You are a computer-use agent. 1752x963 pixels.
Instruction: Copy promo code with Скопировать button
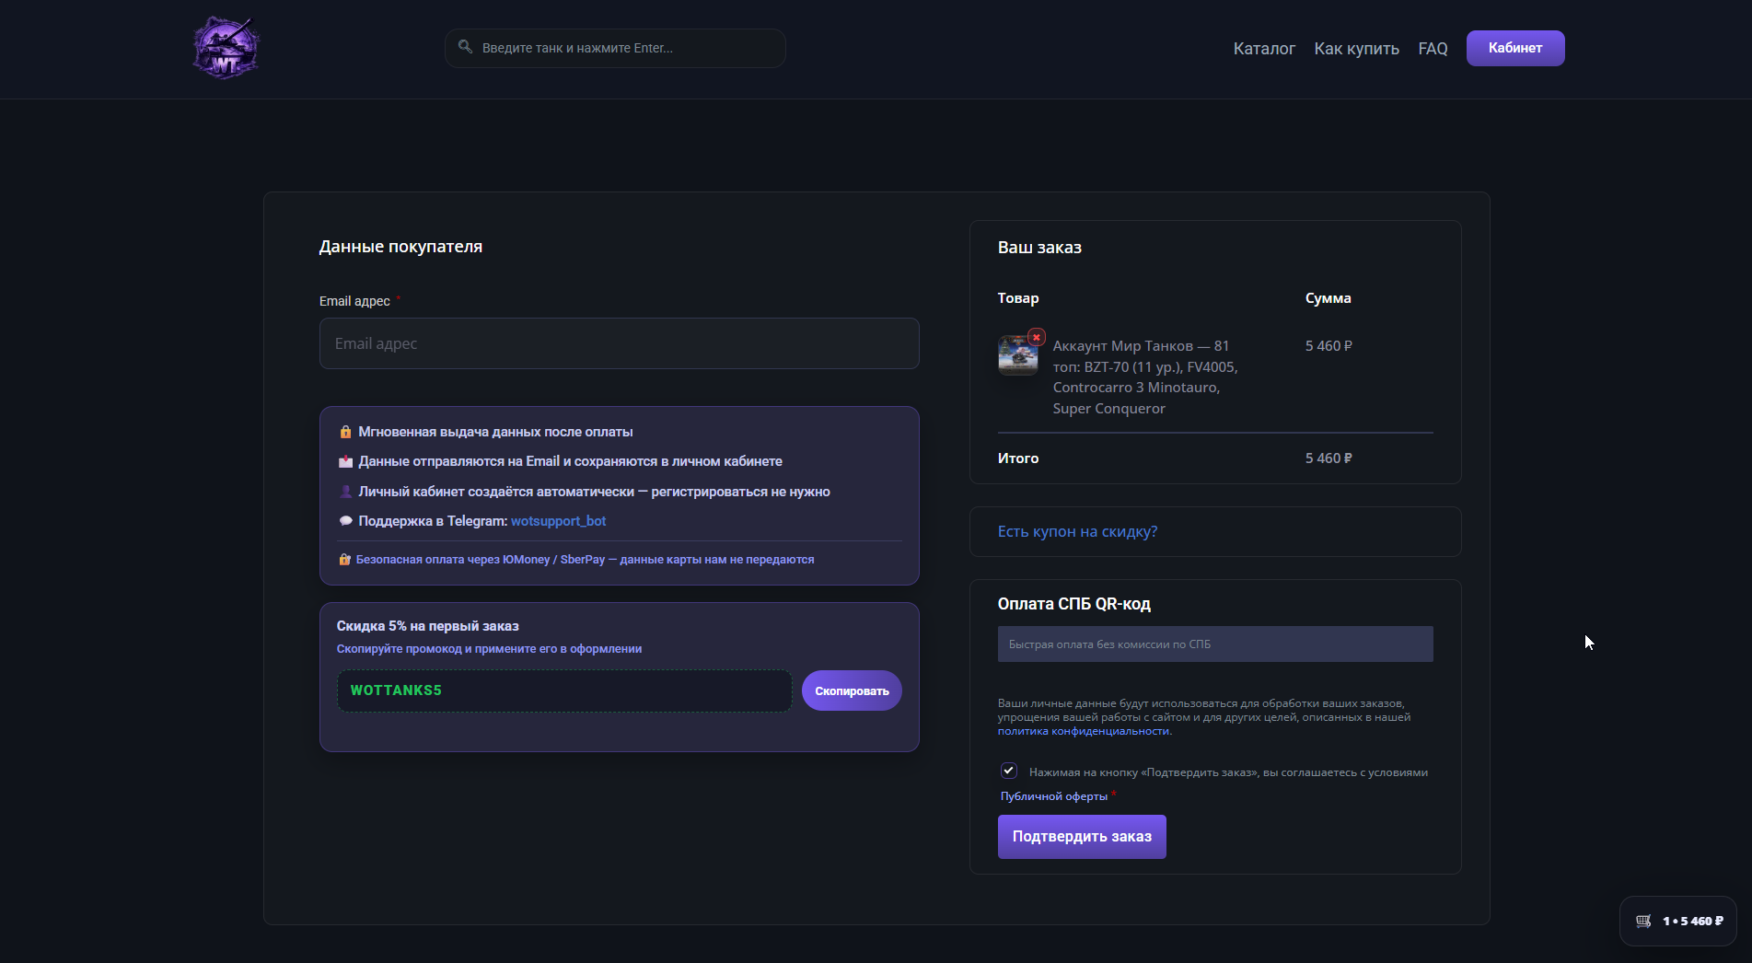(852, 690)
